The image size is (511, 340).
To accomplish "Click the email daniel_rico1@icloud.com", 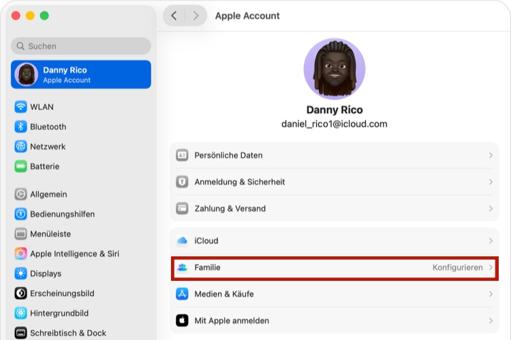I will 335,124.
